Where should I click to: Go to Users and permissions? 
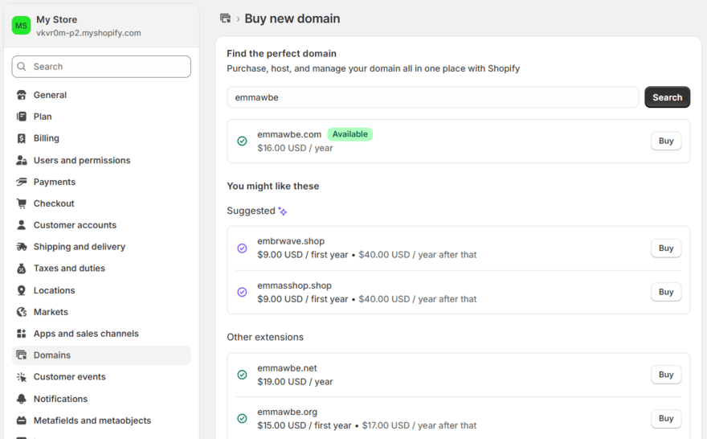pos(81,160)
